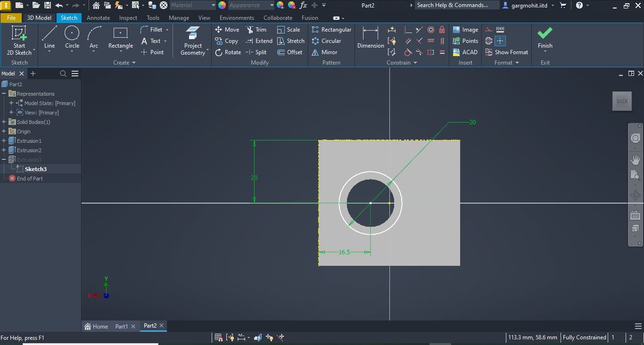
Task: Apply the Concentric constraint
Action: point(430,30)
